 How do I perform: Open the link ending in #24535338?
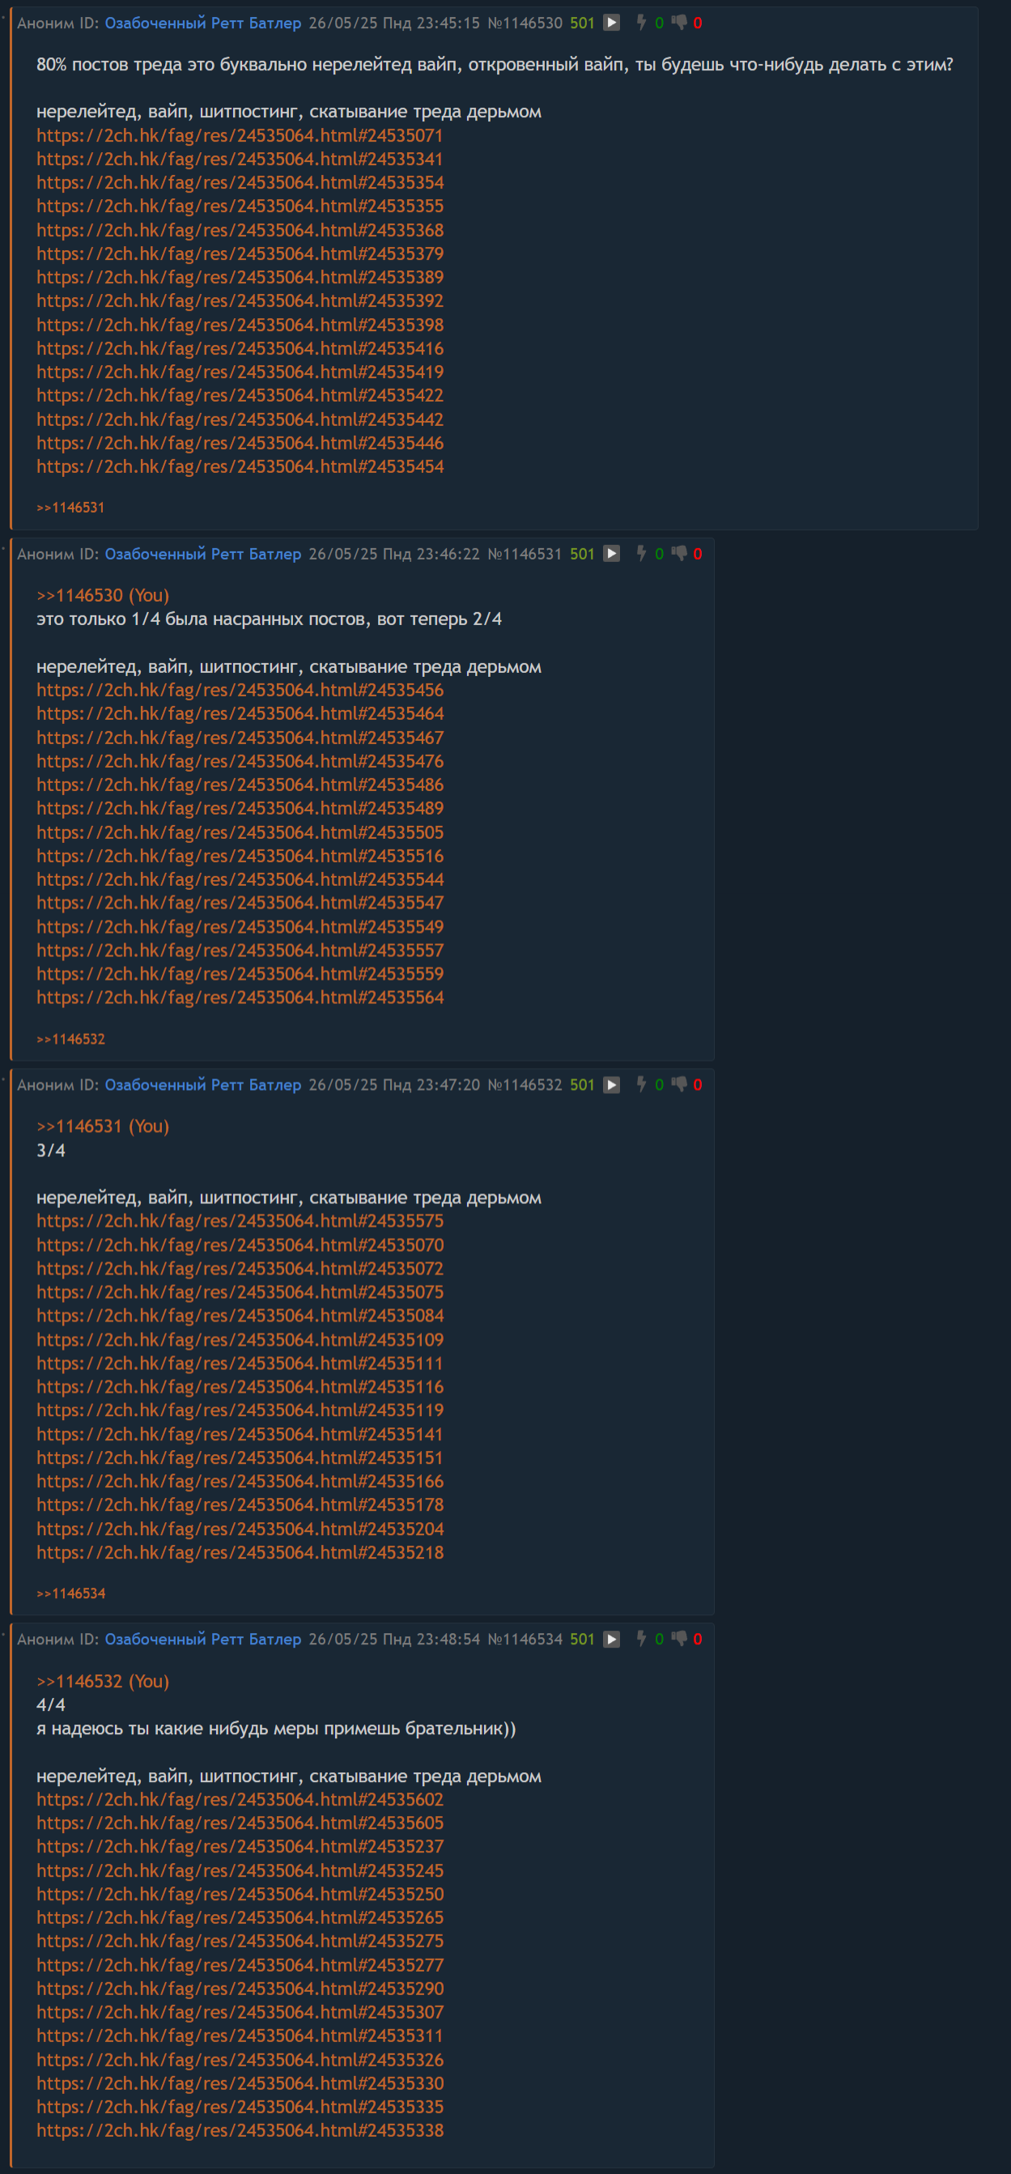240,2130
